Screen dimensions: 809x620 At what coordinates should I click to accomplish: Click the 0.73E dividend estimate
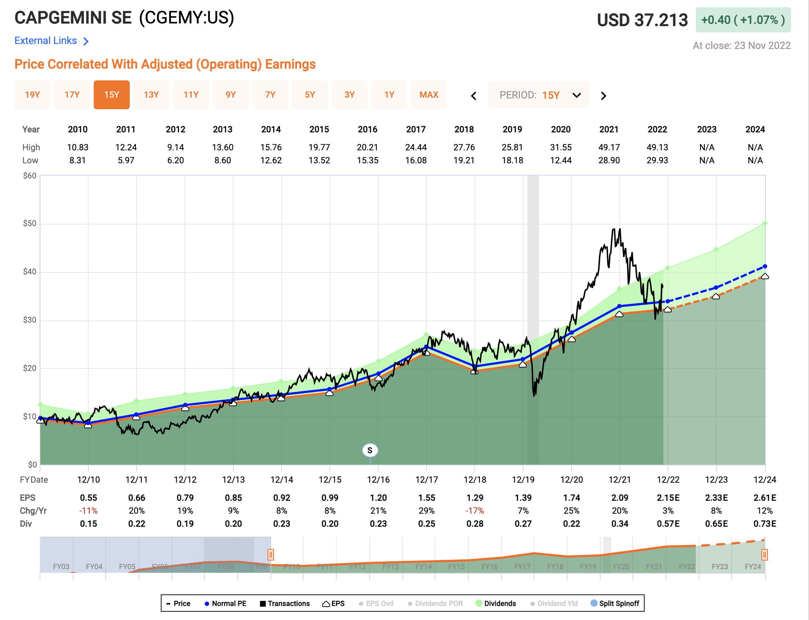click(765, 524)
